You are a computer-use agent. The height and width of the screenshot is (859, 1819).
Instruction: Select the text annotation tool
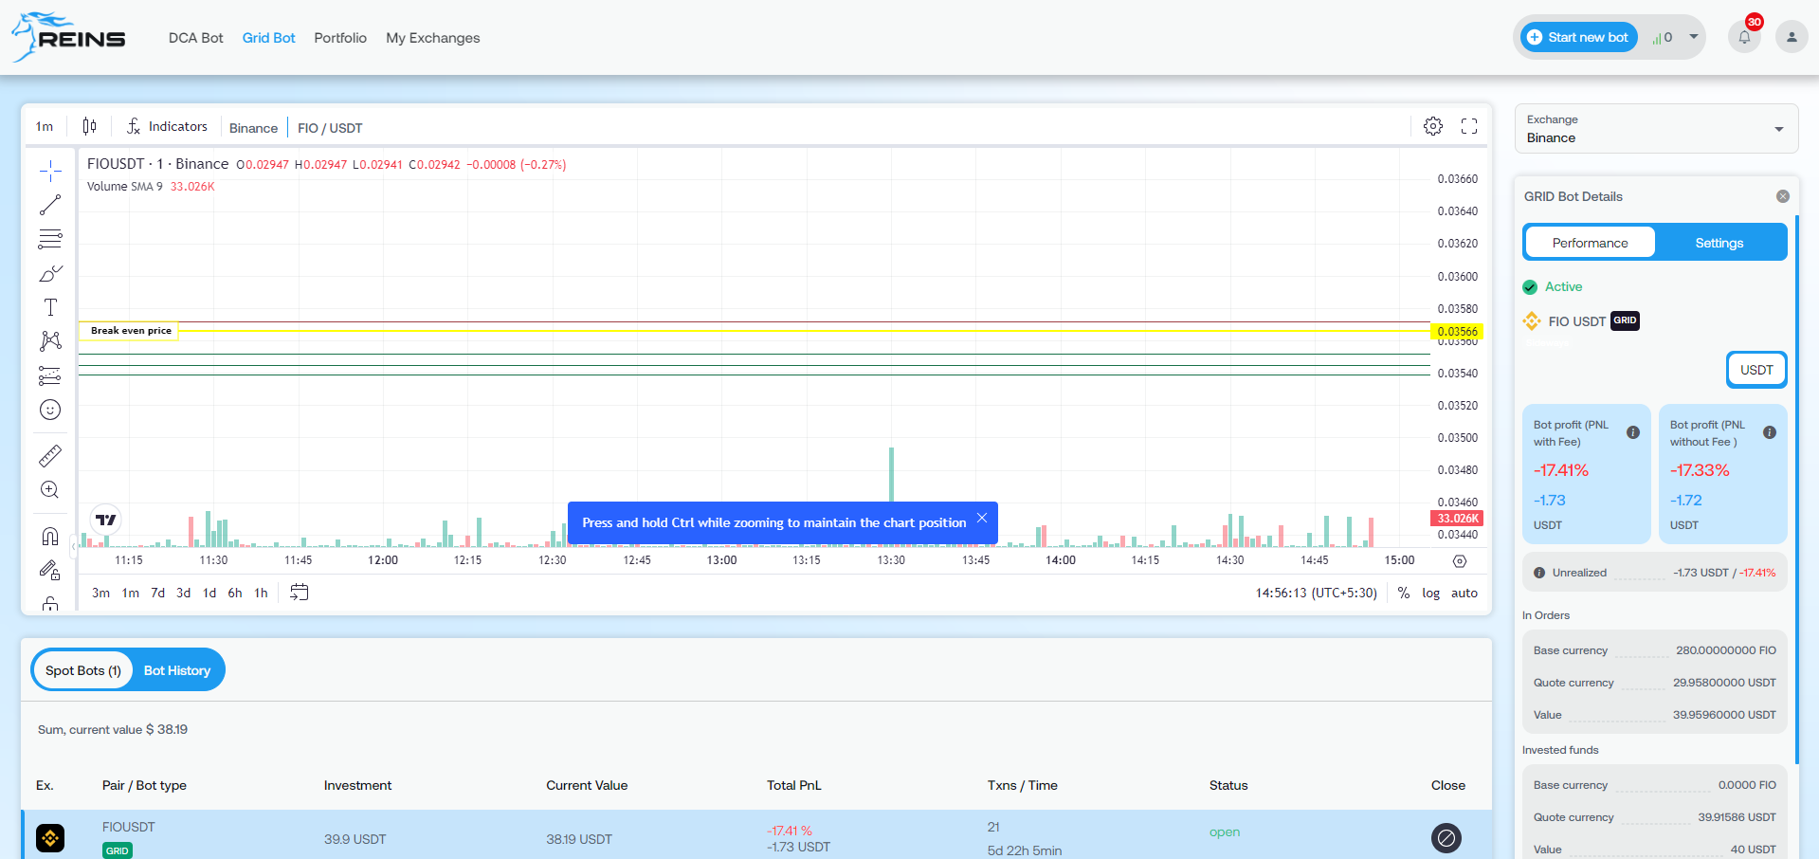[50, 307]
